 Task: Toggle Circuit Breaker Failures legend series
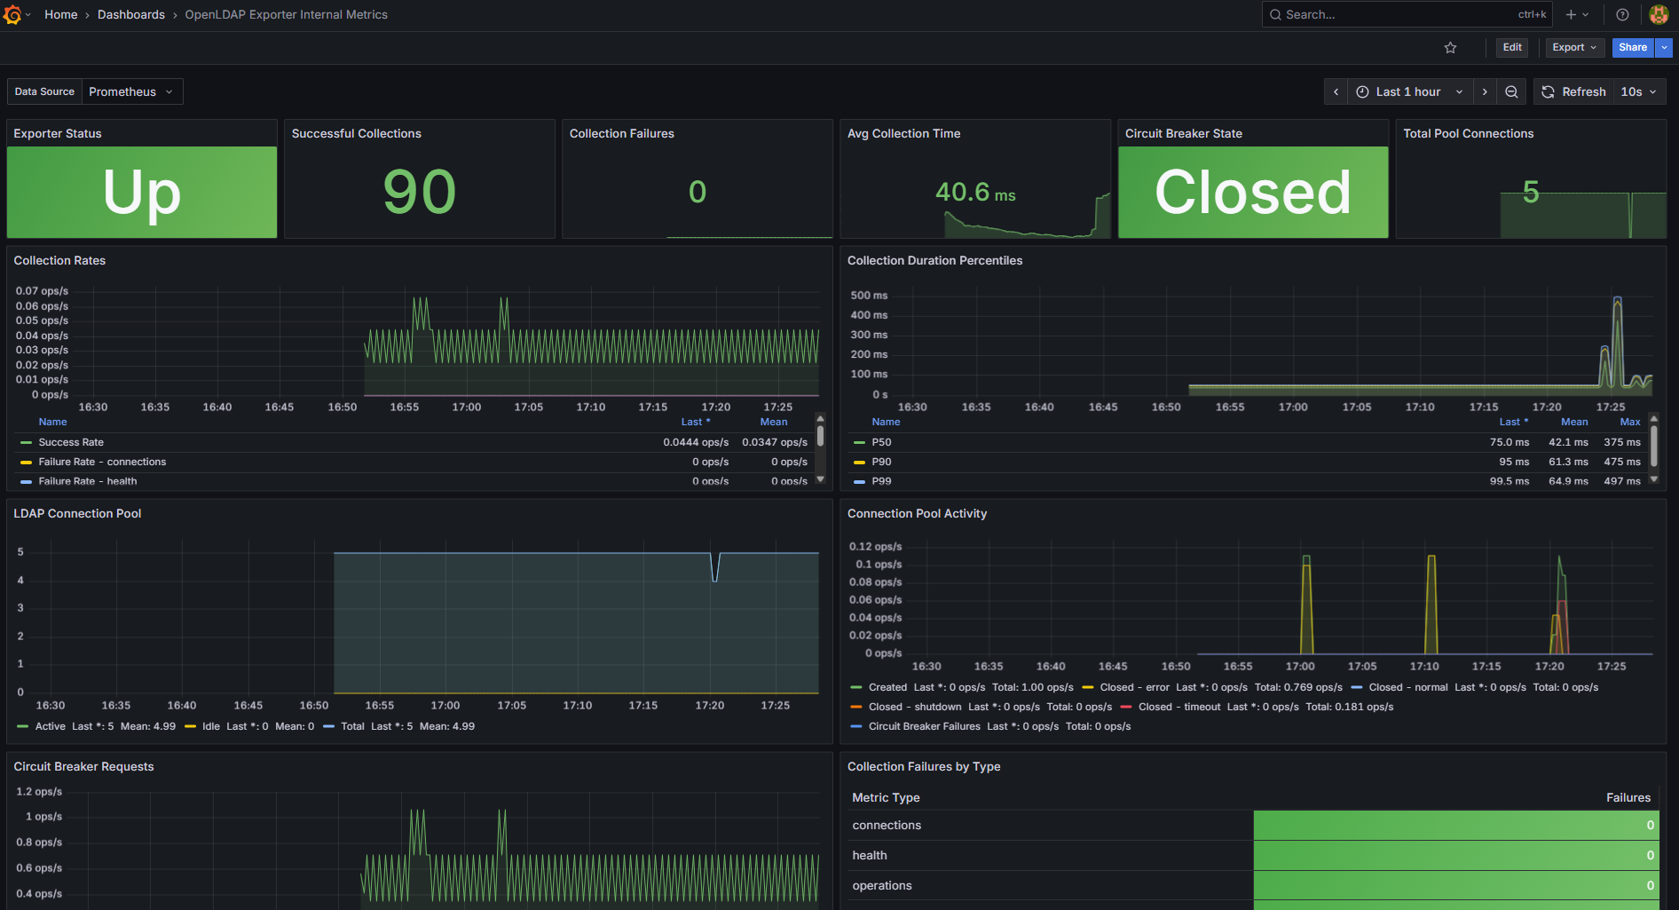924,726
